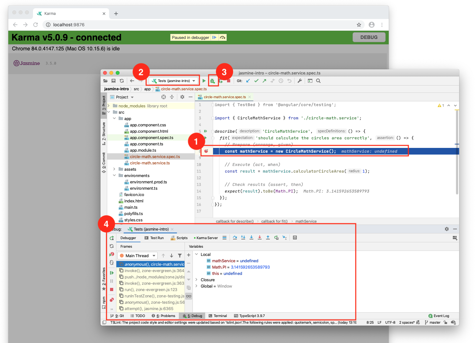Toggle the glasses show-watches icon

pos(189,296)
